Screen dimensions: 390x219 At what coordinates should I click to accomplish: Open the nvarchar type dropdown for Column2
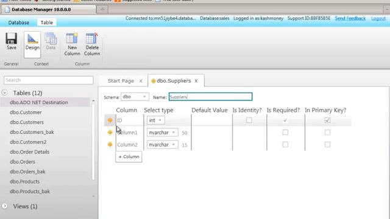click(x=162, y=145)
